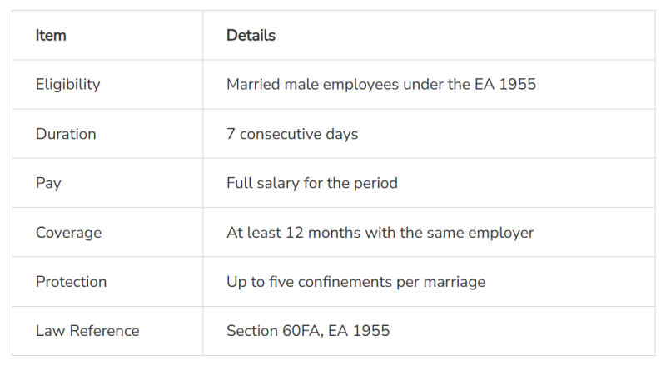Select the Protection row label
666x375 pixels.
(71, 282)
